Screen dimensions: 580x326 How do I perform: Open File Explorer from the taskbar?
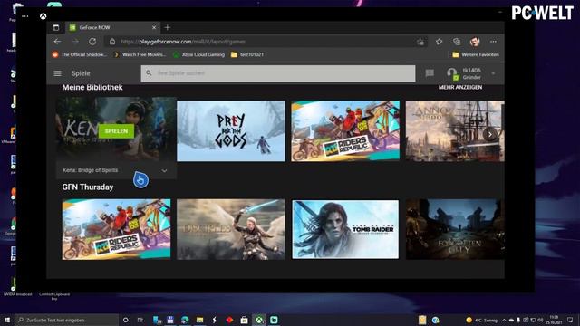(x=199, y=320)
